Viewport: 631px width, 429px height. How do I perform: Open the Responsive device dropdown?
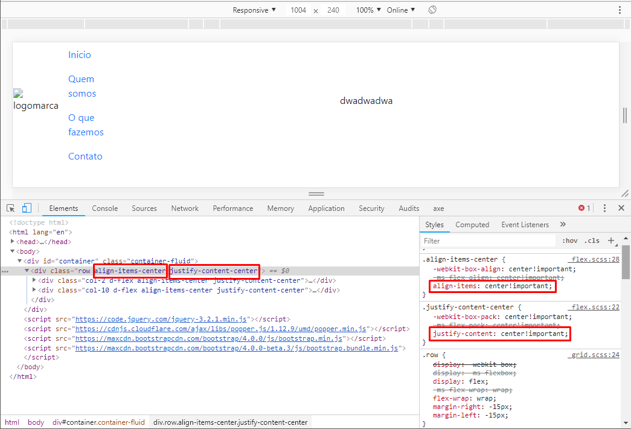[254, 10]
